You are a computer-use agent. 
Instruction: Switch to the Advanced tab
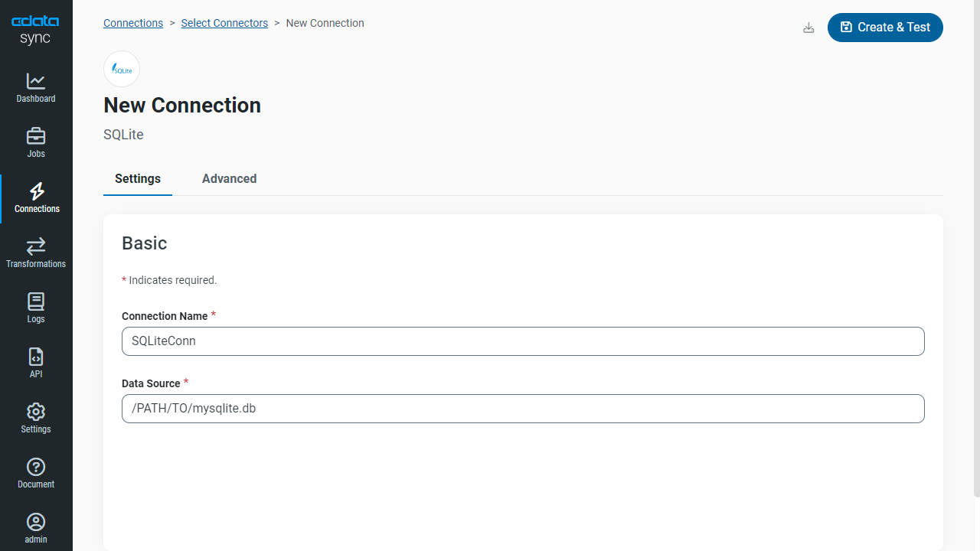pos(229,179)
